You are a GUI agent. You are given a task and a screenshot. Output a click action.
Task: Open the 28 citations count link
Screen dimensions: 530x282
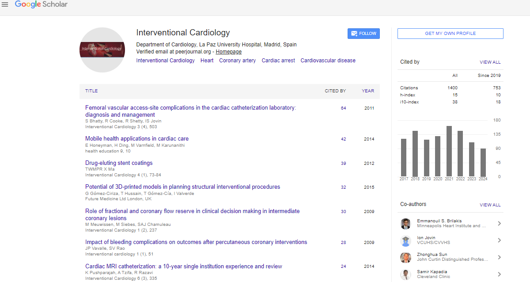(343, 242)
